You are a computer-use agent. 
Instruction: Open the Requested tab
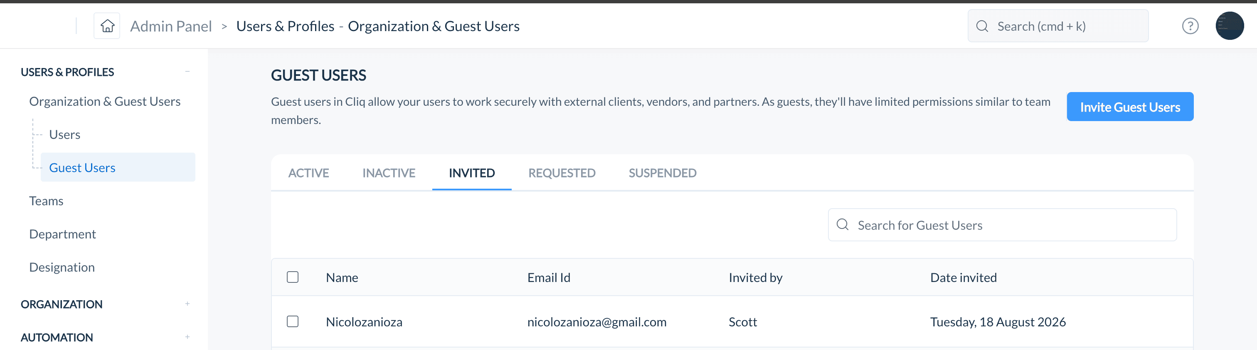(562, 173)
